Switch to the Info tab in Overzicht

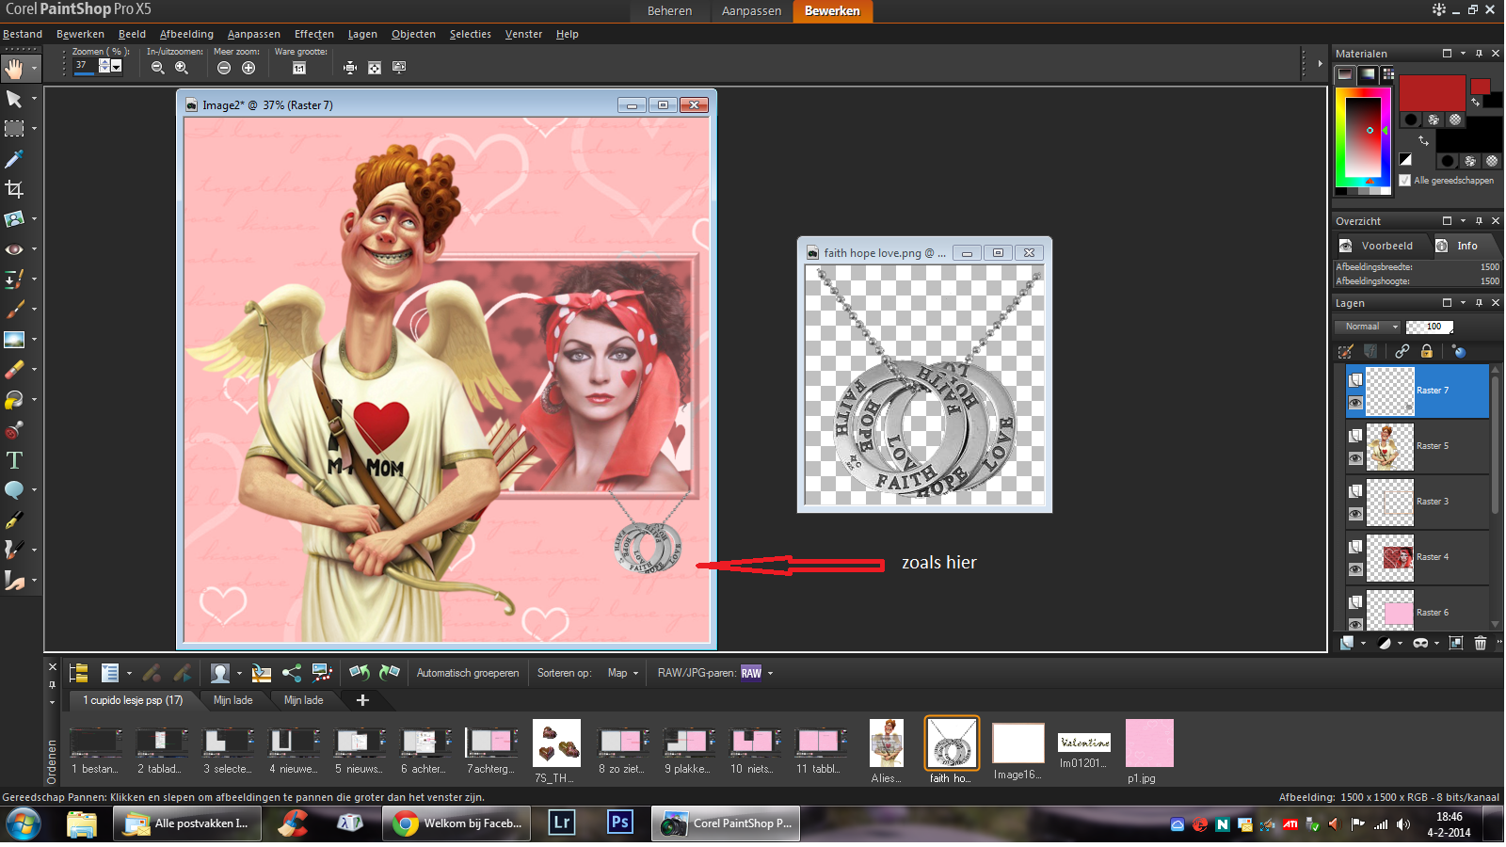coord(1467,246)
